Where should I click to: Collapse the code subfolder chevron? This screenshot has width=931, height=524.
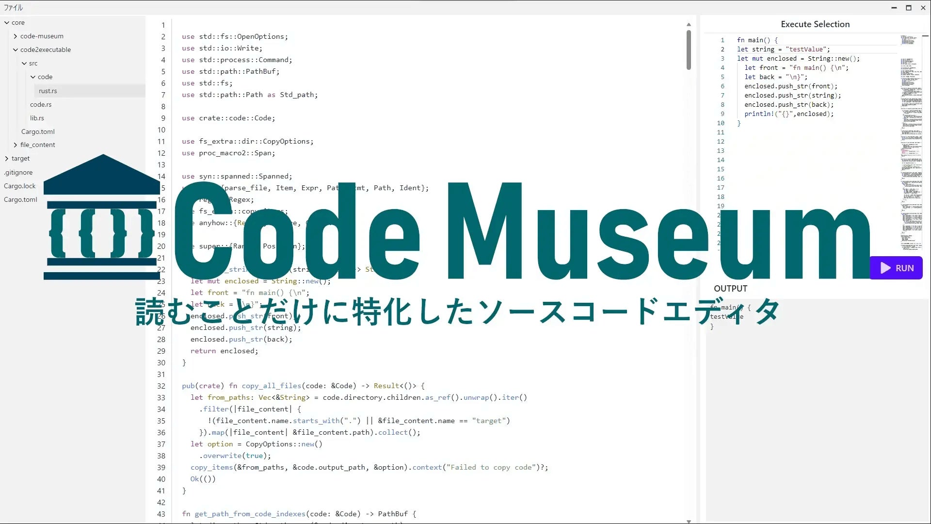coord(33,77)
